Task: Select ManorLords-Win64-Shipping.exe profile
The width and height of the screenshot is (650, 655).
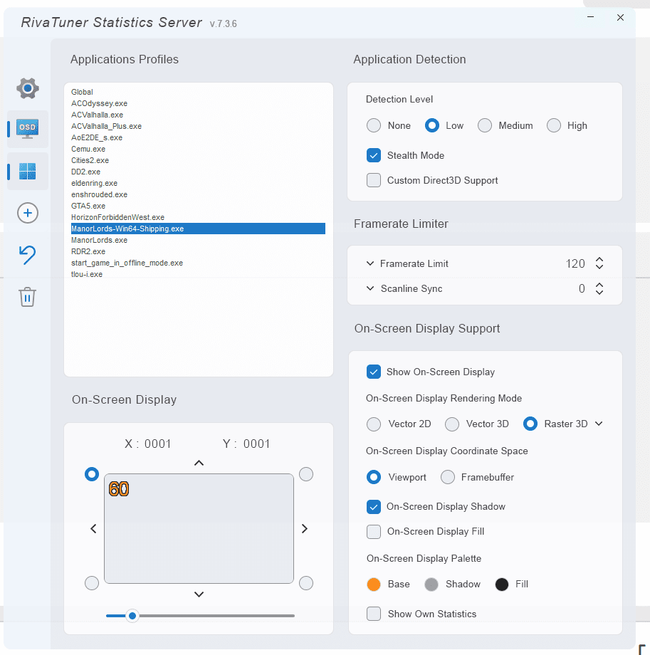Action: click(x=198, y=229)
